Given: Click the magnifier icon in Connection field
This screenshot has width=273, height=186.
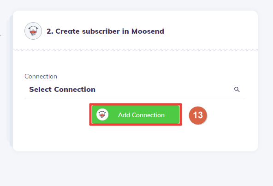Looking at the screenshot, I should click(x=237, y=90).
